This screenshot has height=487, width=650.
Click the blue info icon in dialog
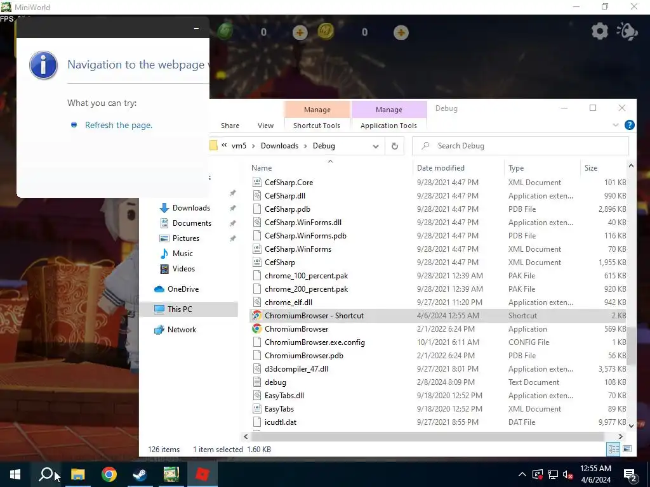point(44,65)
